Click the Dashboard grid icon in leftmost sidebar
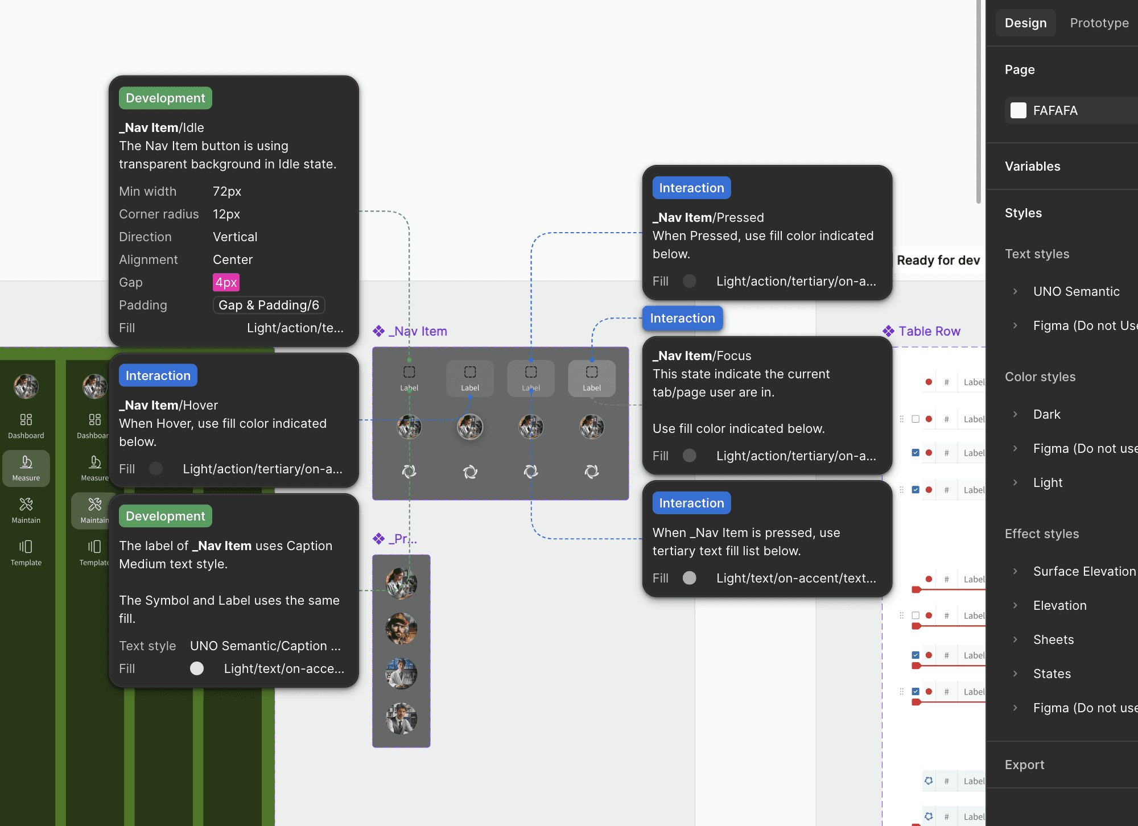This screenshot has width=1138, height=826. [26, 420]
